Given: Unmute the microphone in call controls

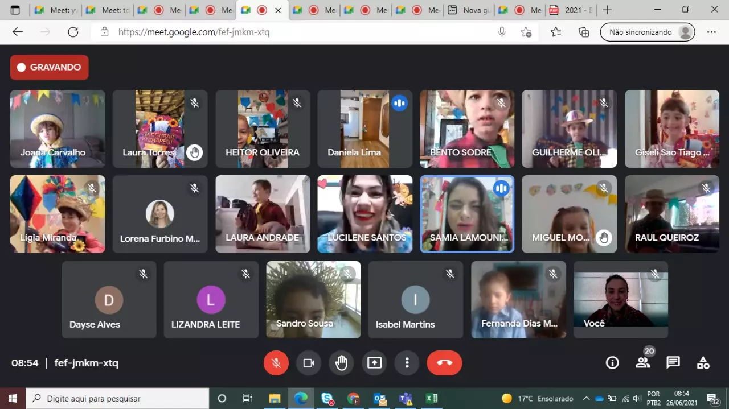Looking at the screenshot, I should click(x=276, y=363).
